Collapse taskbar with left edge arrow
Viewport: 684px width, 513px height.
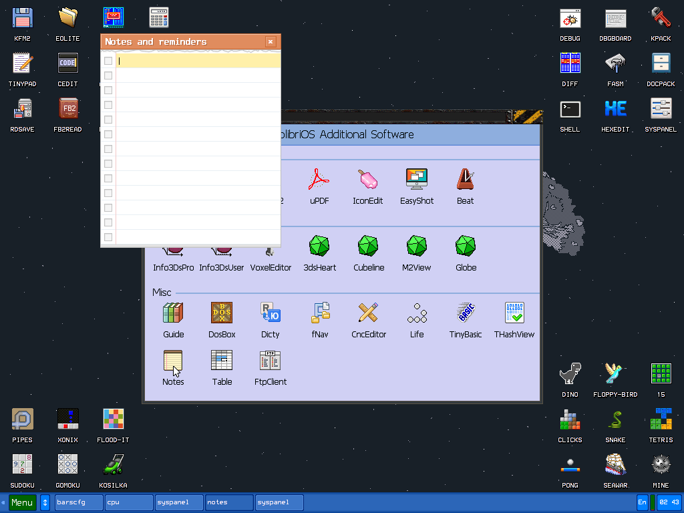click(3, 502)
